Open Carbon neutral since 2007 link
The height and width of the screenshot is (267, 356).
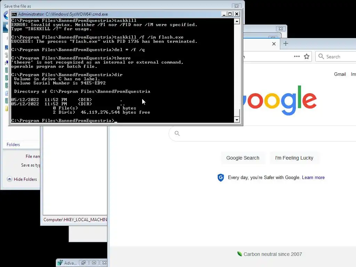pos(273,254)
